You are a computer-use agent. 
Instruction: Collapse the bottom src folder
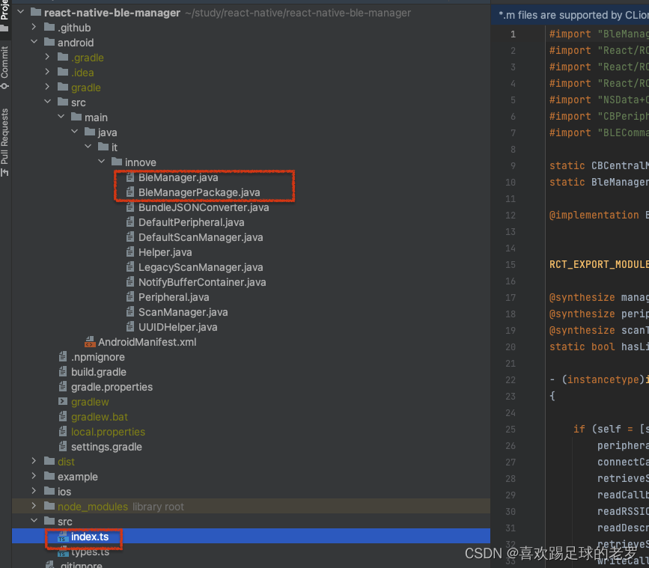[34, 521]
